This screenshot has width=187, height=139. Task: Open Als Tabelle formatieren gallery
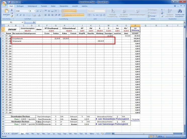click(x=124, y=13)
